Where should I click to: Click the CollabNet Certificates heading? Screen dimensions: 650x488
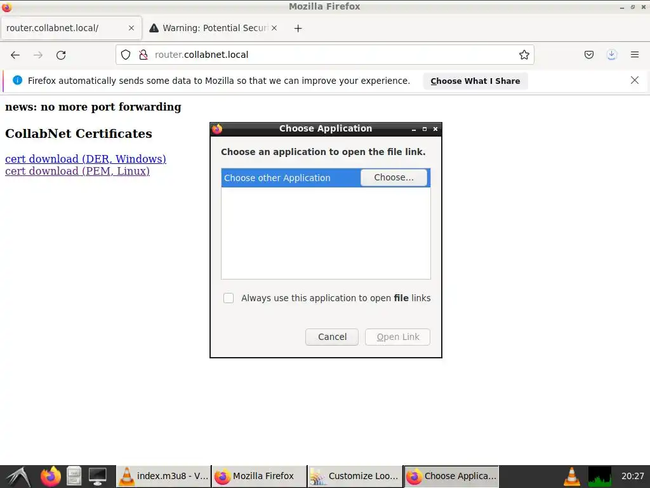click(x=79, y=133)
